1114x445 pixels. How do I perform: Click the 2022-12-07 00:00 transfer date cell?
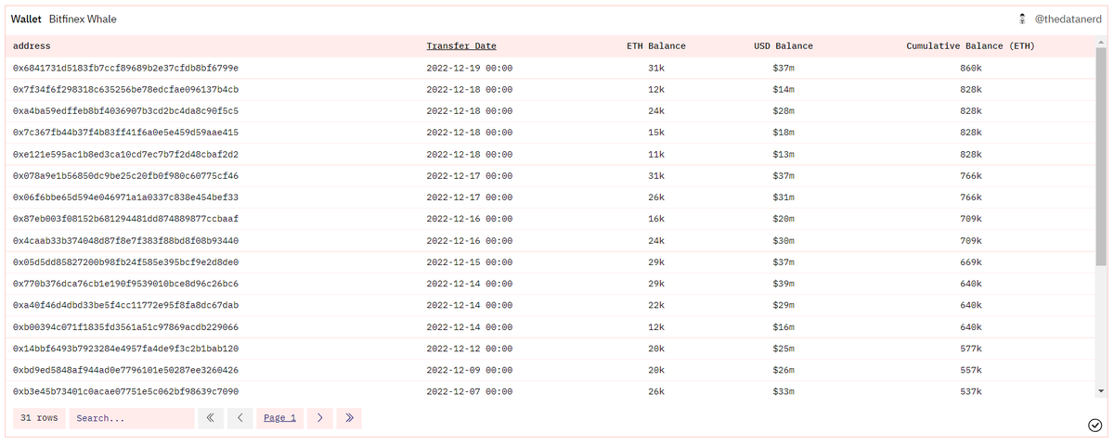click(469, 391)
